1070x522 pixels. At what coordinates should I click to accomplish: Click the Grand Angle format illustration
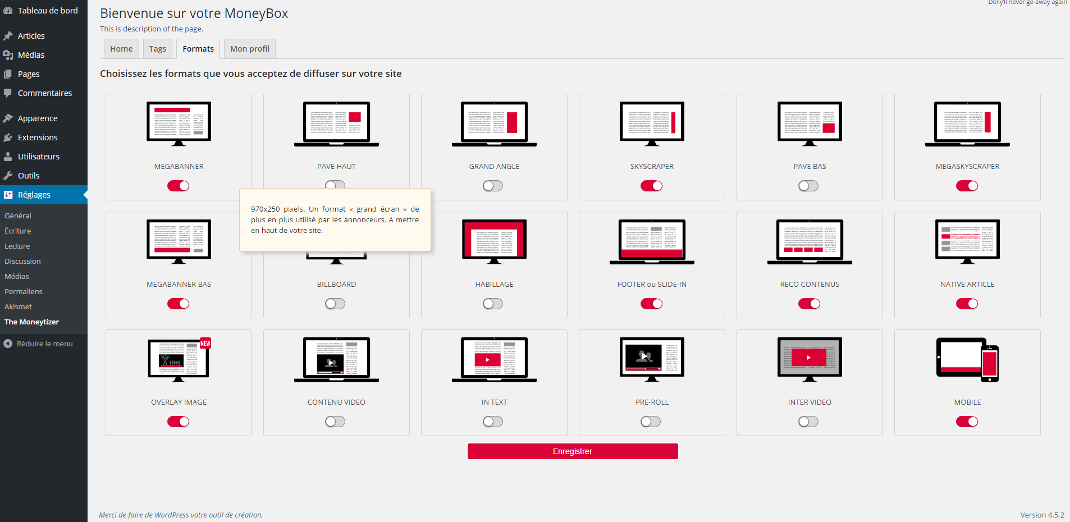click(495, 124)
